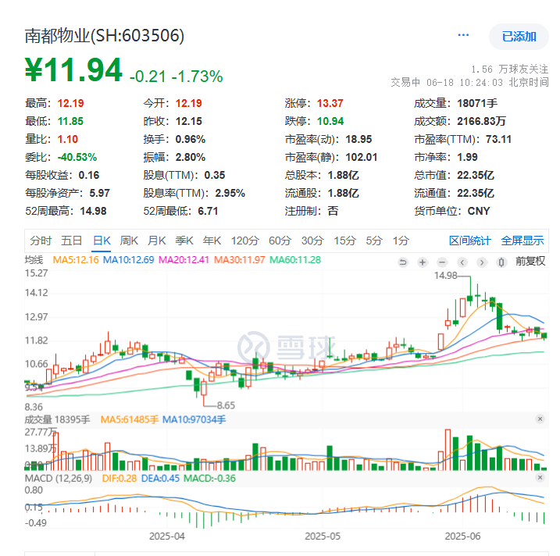Click the 2025-04 date axis label
560x556 pixels.
pos(167,536)
